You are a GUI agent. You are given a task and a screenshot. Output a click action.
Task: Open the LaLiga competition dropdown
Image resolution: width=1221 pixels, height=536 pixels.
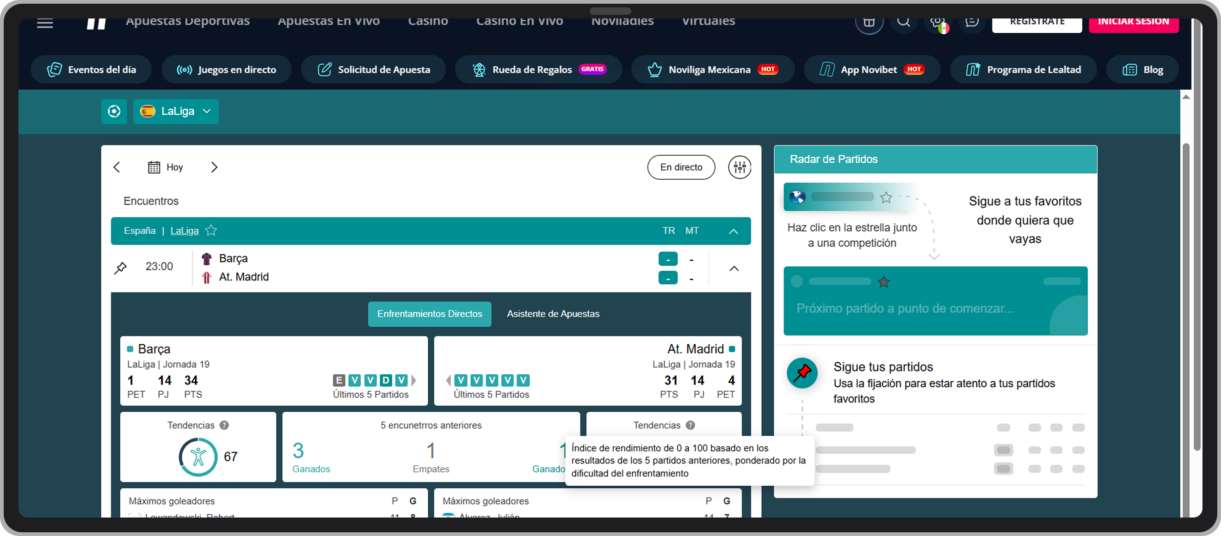[176, 111]
